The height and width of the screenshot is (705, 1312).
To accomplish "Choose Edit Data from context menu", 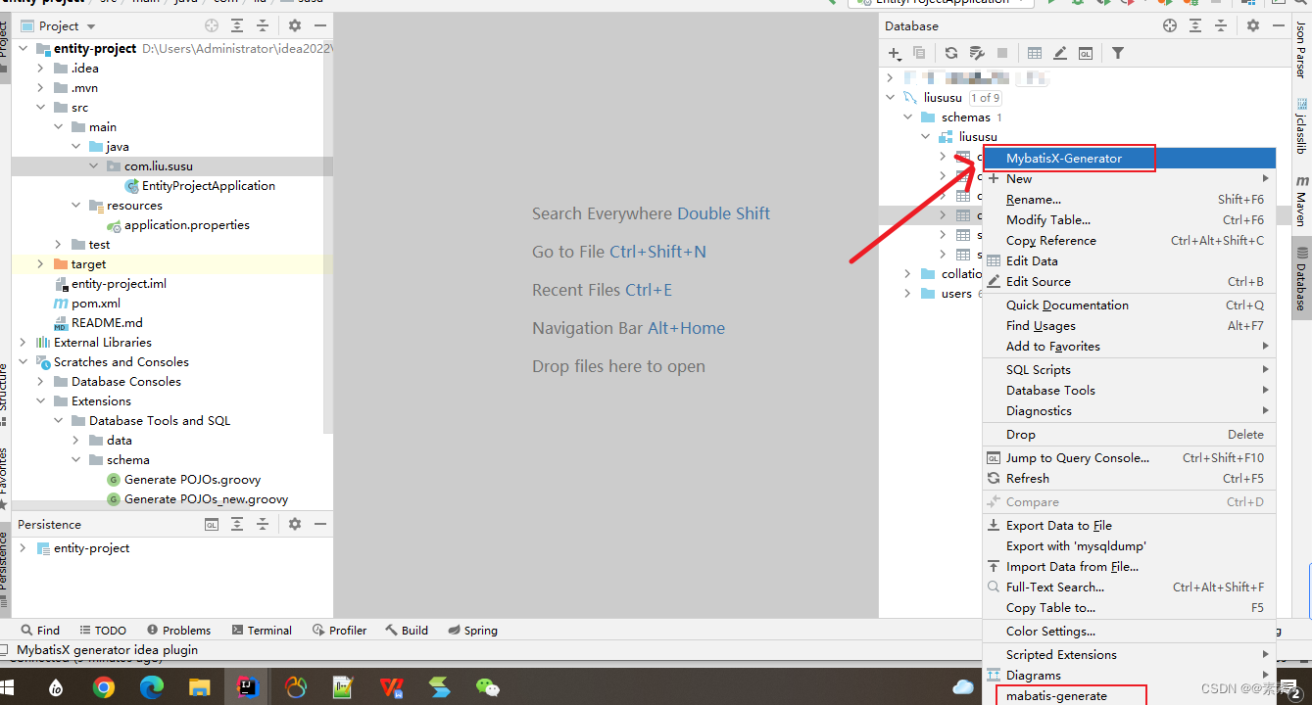I will tap(1130, 261).
